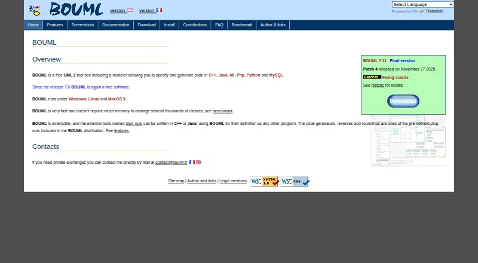Go to the Screenshots page
The width and height of the screenshot is (478, 263).
(x=82, y=25)
